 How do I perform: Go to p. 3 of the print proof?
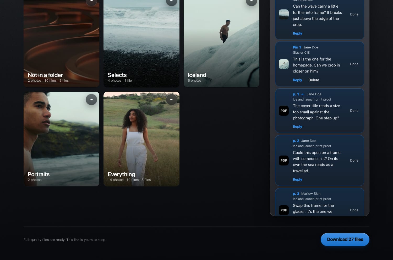pyautogui.click(x=296, y=194)
